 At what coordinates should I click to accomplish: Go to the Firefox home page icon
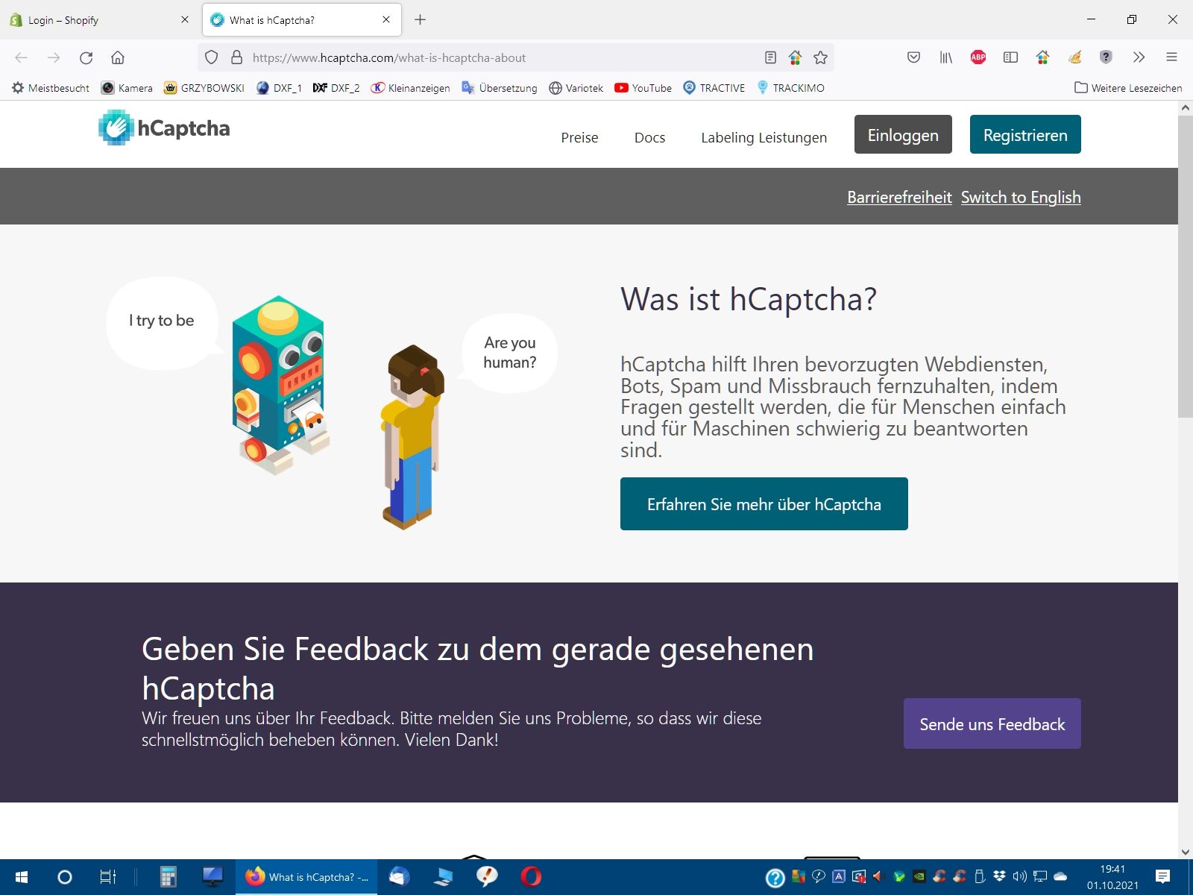118,57
